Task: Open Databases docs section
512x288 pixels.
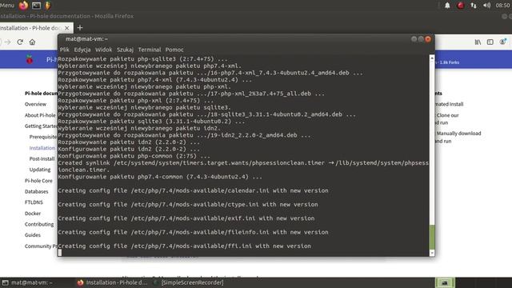Action: point(36,192)
